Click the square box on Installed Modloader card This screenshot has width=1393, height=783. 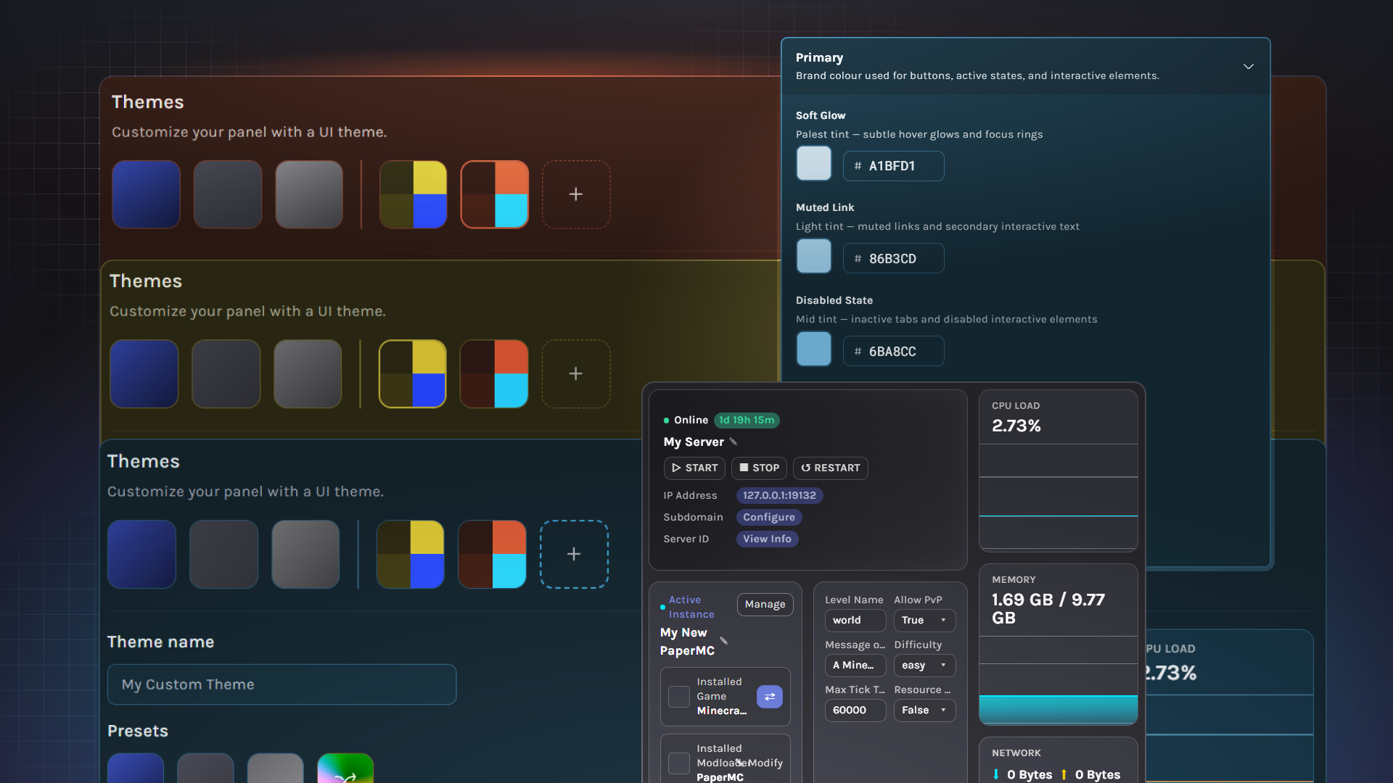coord(679,763)
